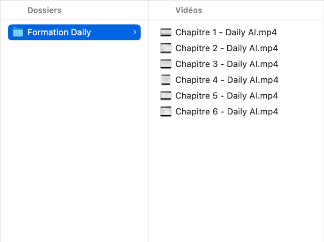
Task: Select the file name Chapitre 6 - Daily AI.mp4
Action: tap(227, 112)
